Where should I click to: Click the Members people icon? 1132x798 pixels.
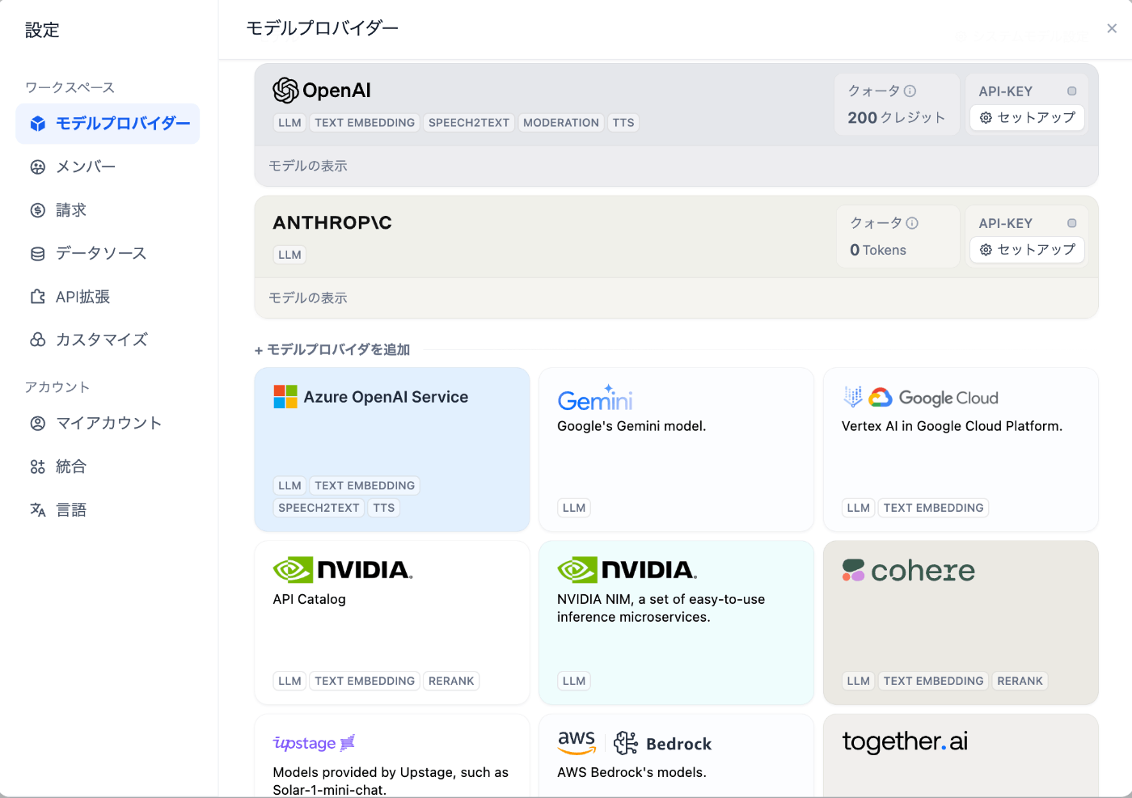38,167
